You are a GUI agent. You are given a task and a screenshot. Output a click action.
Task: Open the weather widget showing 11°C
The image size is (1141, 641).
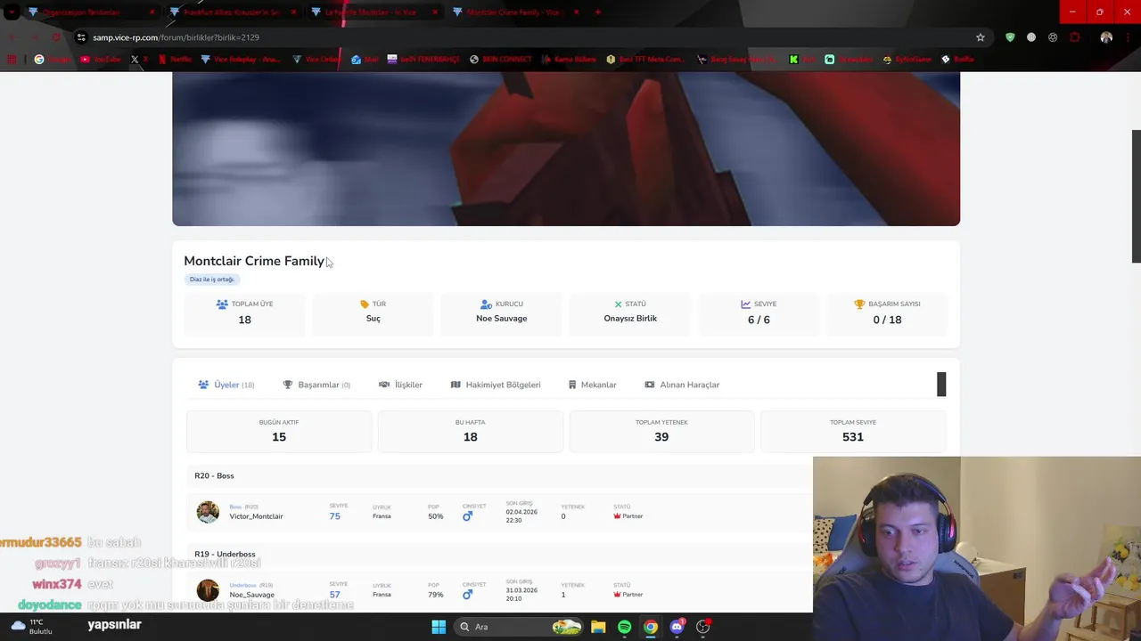click(x=30, y=627)
